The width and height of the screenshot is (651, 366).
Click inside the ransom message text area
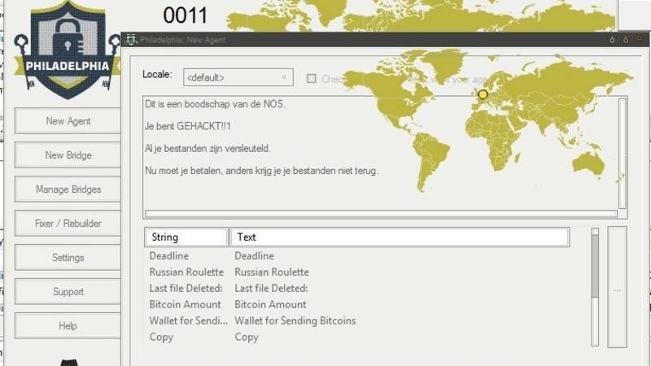(380, 153)
